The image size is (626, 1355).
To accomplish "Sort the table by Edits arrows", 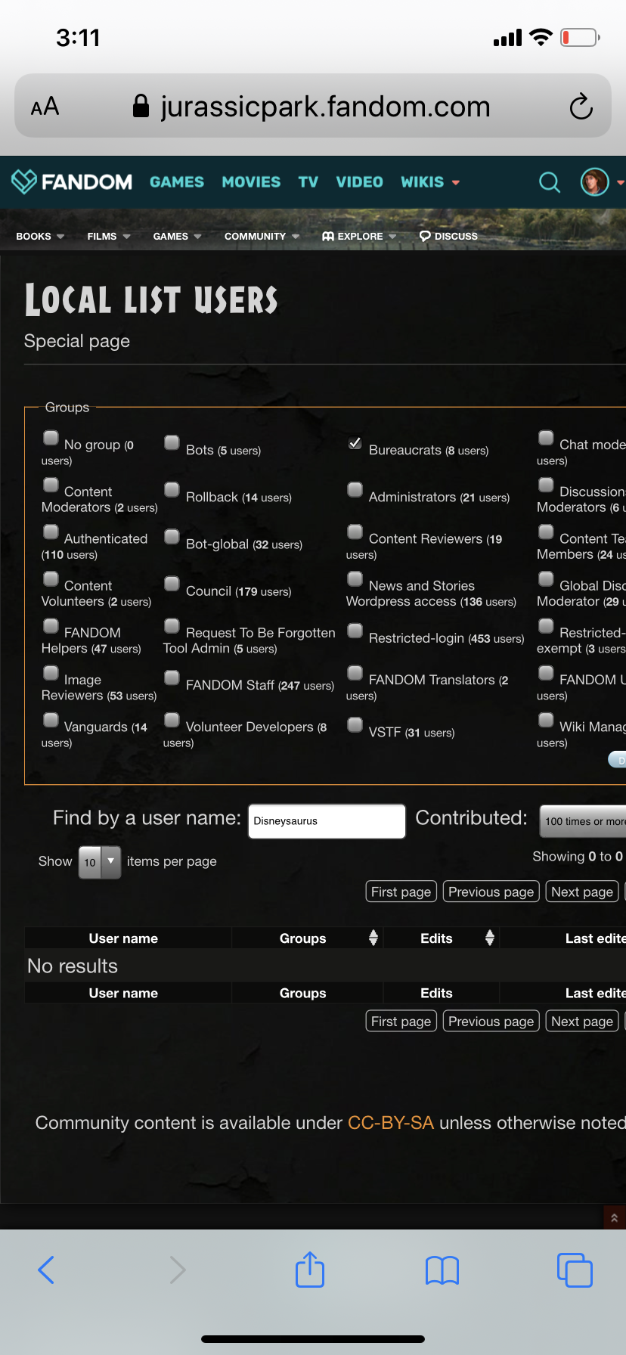I will coord(490,938).
